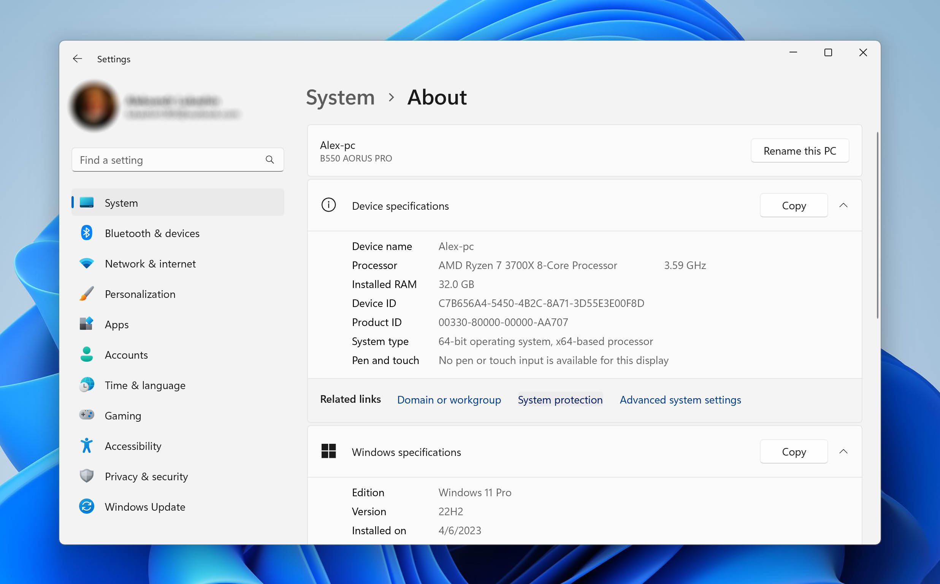Screen dimensions: 940x584
Task: Open Personalization settings
Action: [178, 294]
